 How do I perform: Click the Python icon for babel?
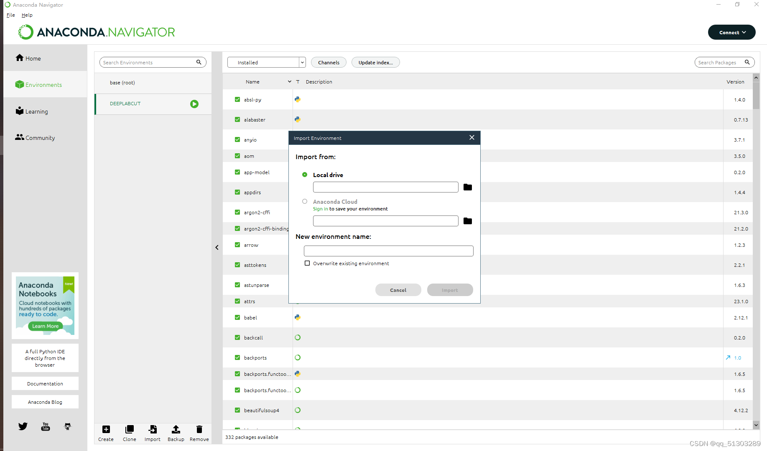pos(298,317)
